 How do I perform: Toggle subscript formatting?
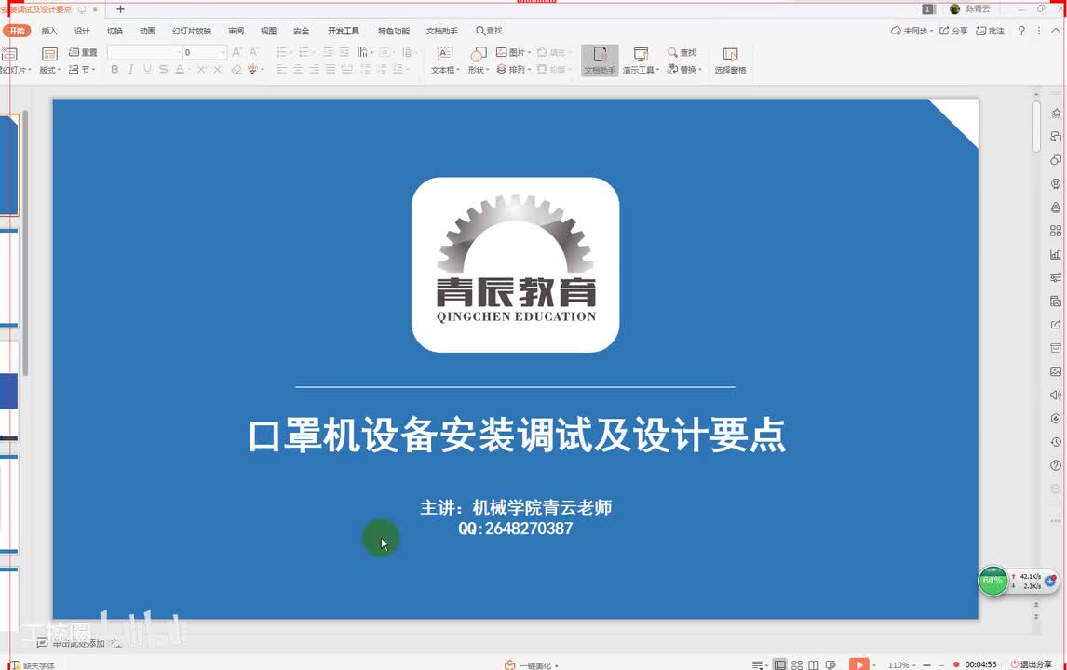(x=218, y=70)
